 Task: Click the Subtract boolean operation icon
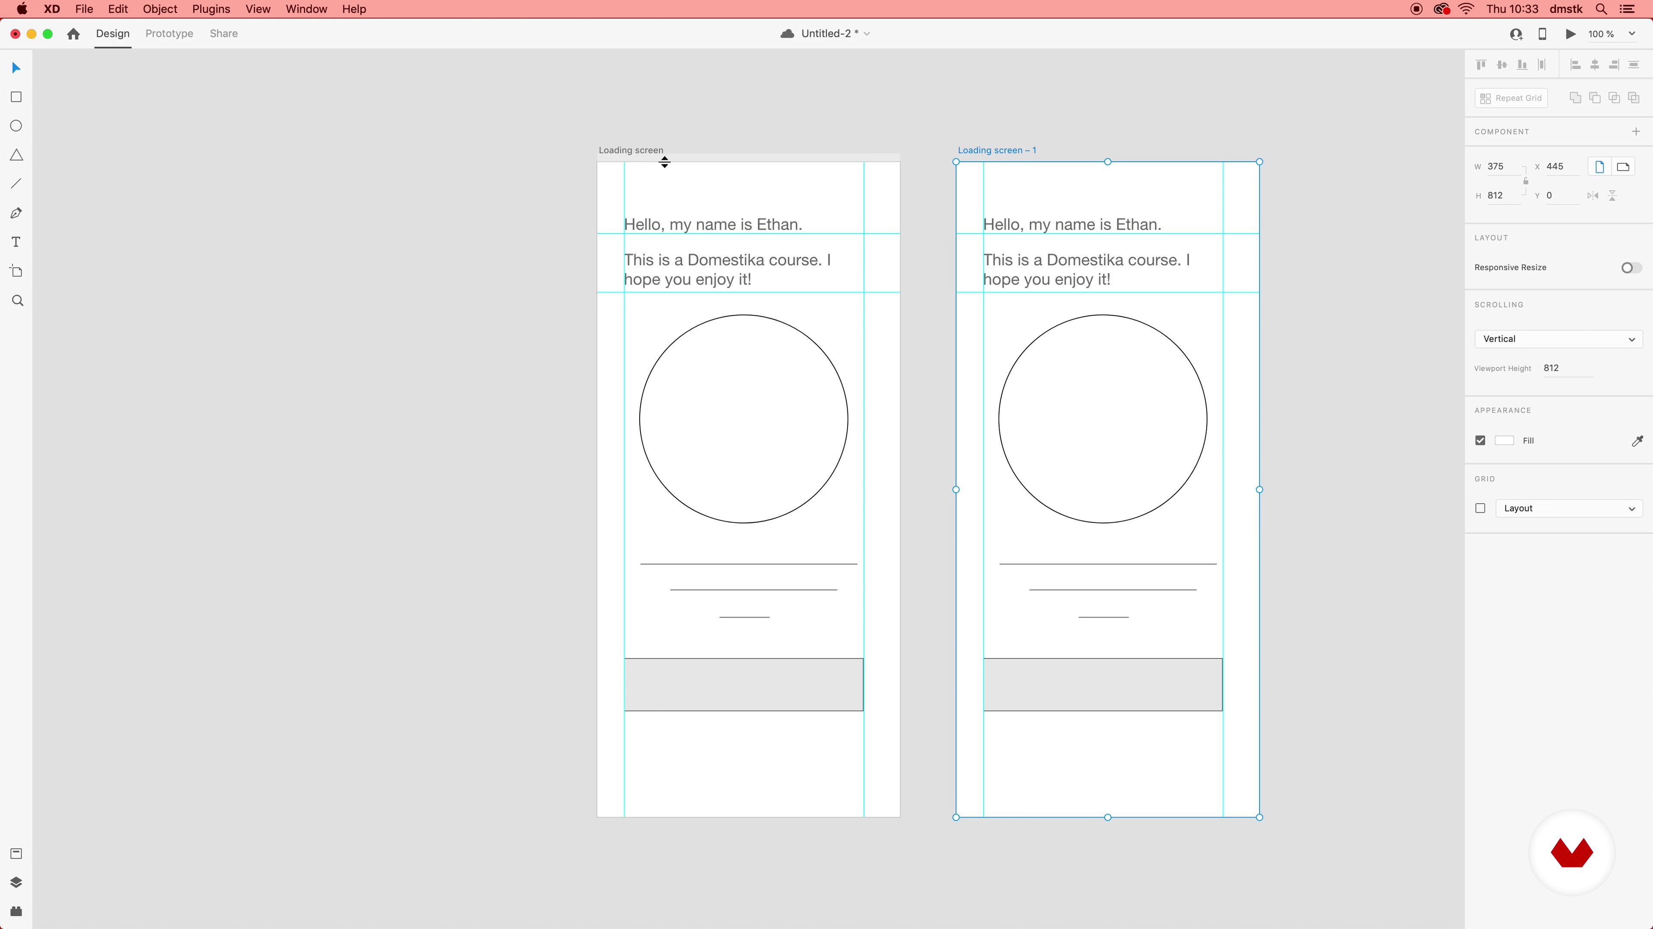point(1594,98)
